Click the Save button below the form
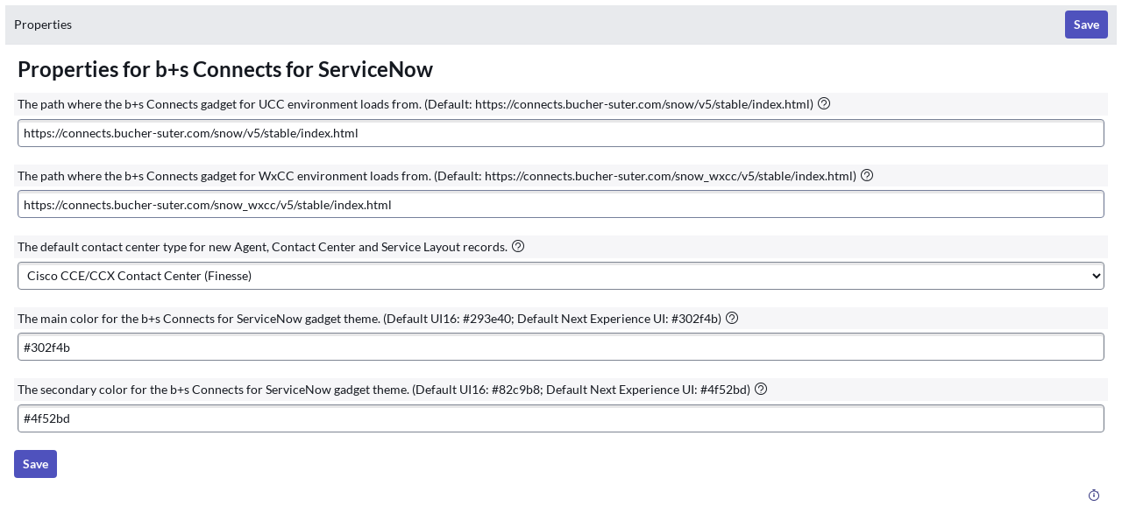 [x=35, y=464]
